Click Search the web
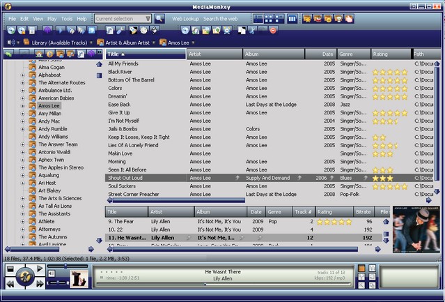Viewport: 445px width, 302px height. [x=220, y=19]
